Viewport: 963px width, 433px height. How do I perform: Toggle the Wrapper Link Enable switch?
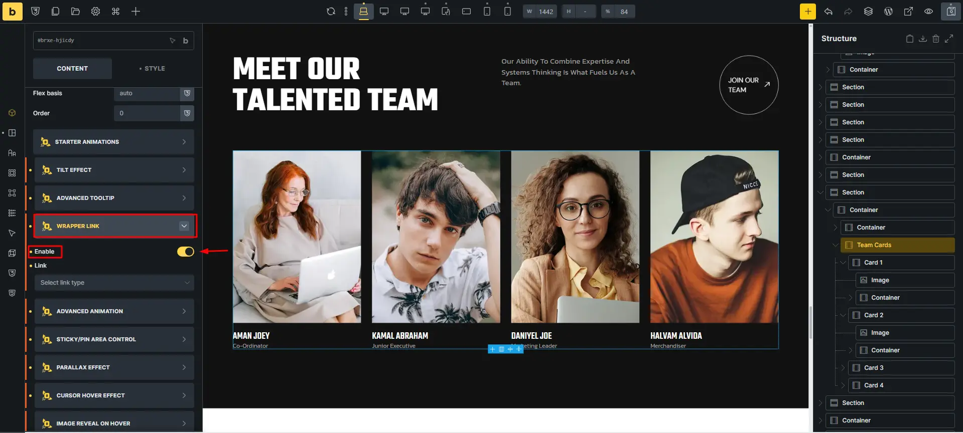click(185, 252)
